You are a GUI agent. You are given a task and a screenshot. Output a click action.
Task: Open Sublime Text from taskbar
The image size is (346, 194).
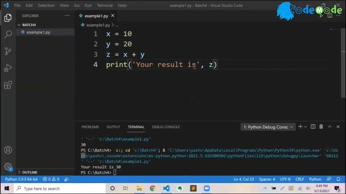click(x=194, y=189)
